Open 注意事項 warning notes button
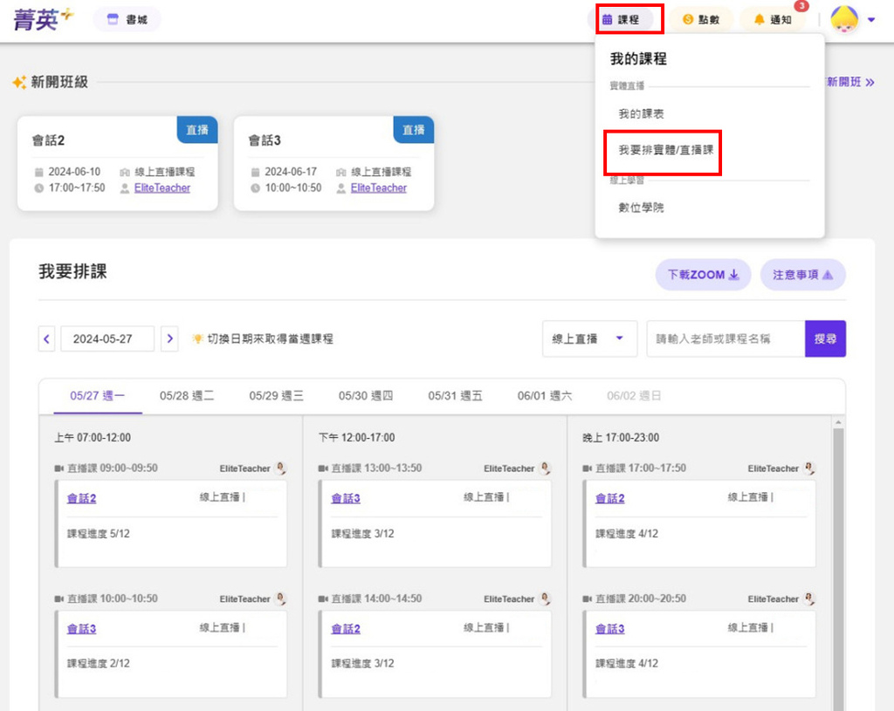Image resolution: width=894 pixels, height=711 pixels. coord(802,275)
